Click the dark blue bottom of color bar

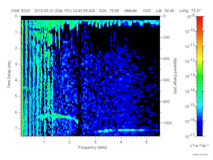[200, 133]
